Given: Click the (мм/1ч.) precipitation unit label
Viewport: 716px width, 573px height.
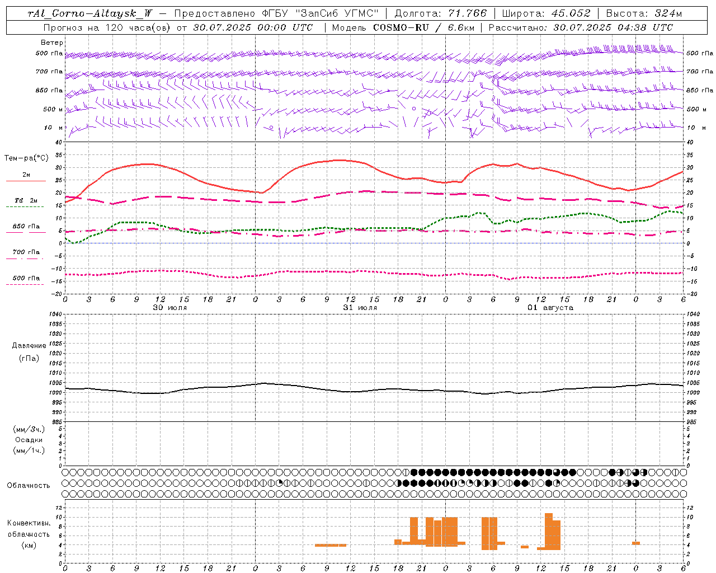Looking at the screenshot, I should [x=29, y=450].
